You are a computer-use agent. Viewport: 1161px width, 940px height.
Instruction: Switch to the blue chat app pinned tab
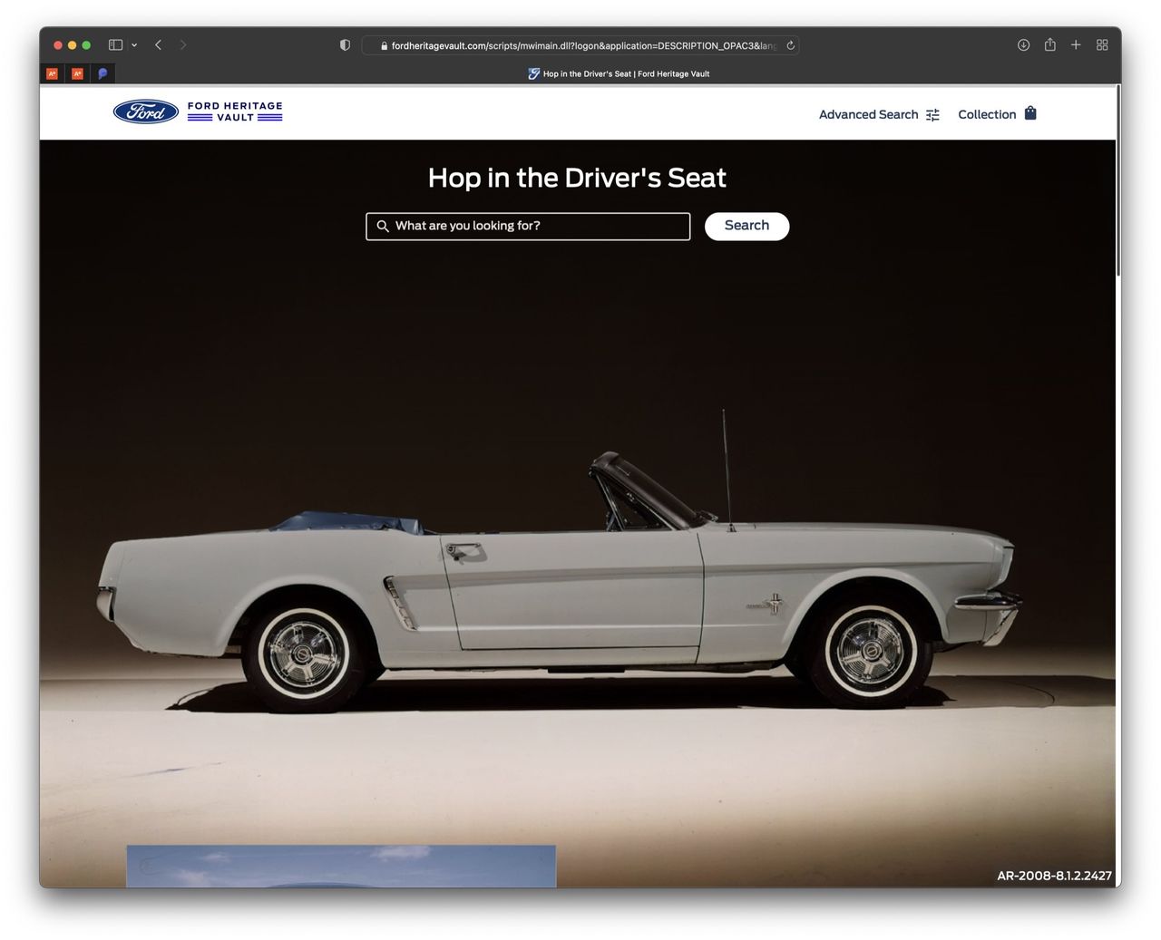click(x=102, y=73)
